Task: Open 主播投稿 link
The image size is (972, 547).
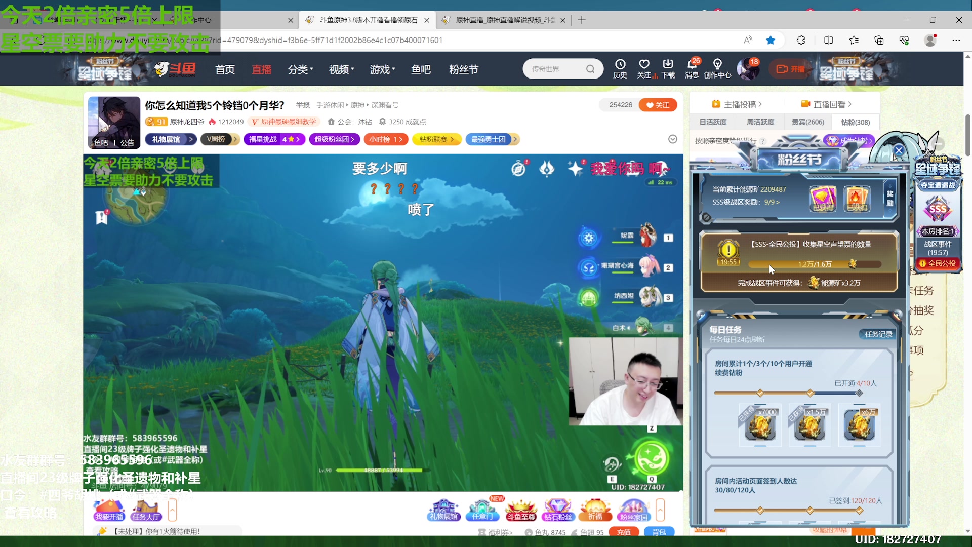Action: 737,104
